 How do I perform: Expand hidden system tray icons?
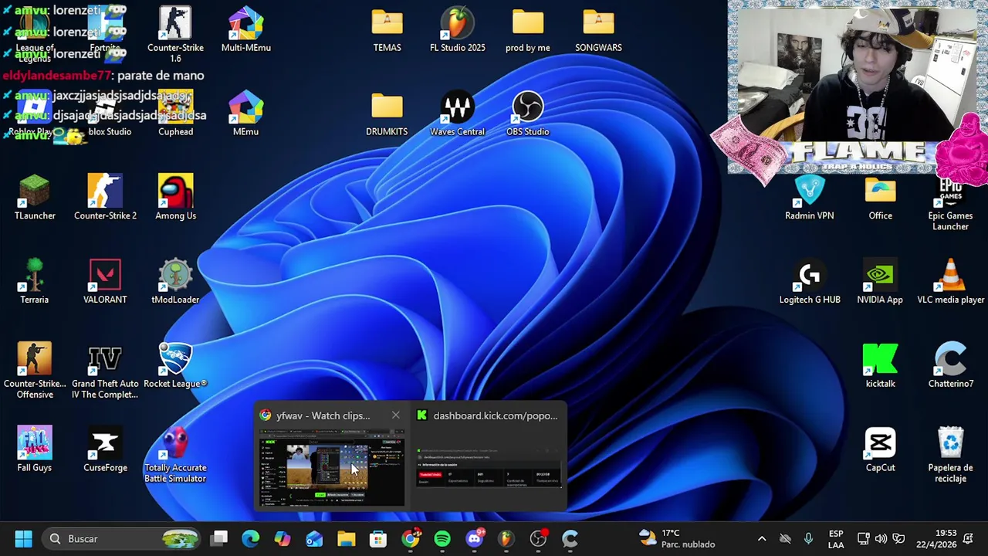click(x=762, y=539)
